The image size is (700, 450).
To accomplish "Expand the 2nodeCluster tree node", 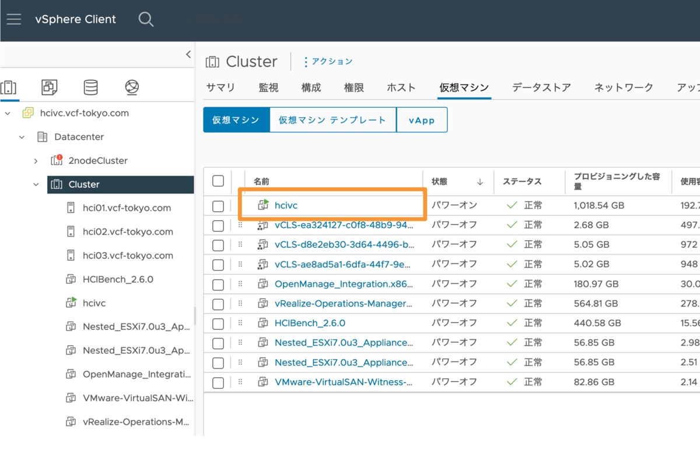I will click(36, 161).
